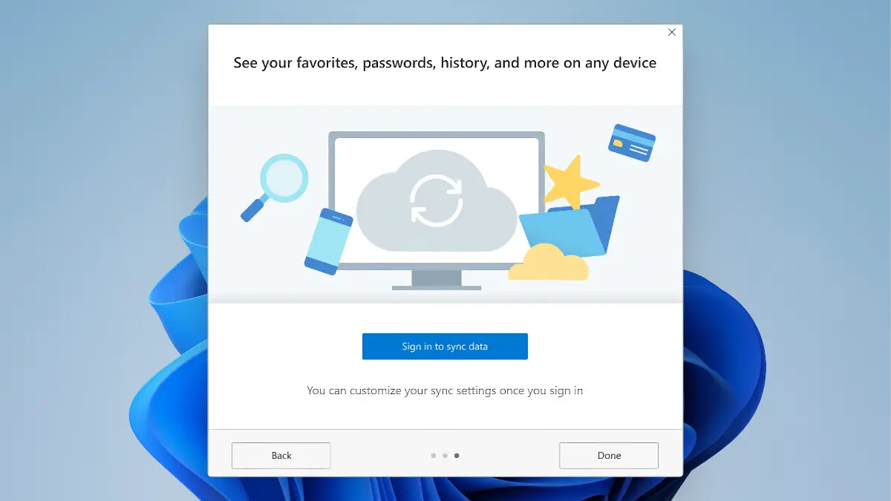Click the gray cloud shape on monitor
Viewport: 891px width, 501px height.
coord(437,200)
